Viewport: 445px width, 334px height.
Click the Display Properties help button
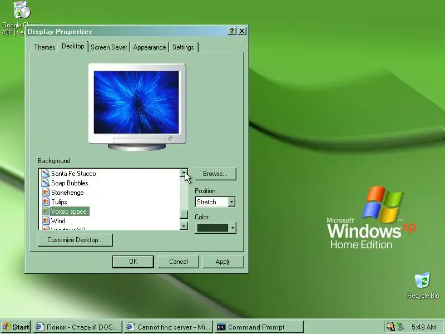[232, 31]
